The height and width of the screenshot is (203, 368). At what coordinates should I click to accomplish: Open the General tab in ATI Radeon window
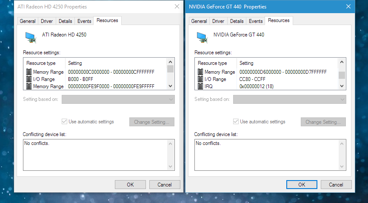coord(28,21)
